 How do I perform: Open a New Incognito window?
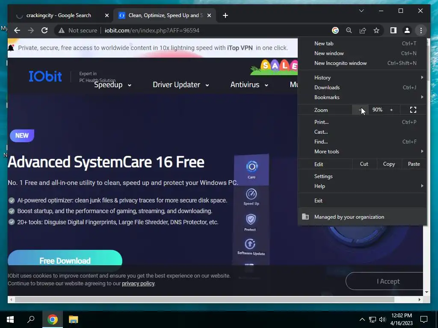[x=362, y=63]
